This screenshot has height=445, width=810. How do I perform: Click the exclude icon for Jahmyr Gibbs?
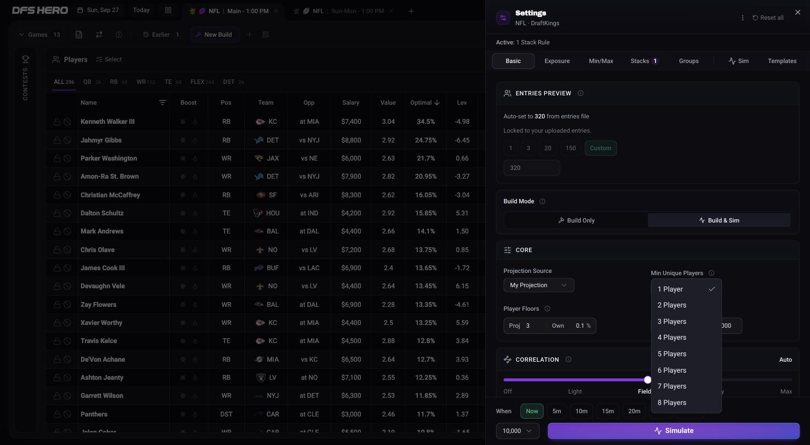pyautogui.click(x=67, y=140)
